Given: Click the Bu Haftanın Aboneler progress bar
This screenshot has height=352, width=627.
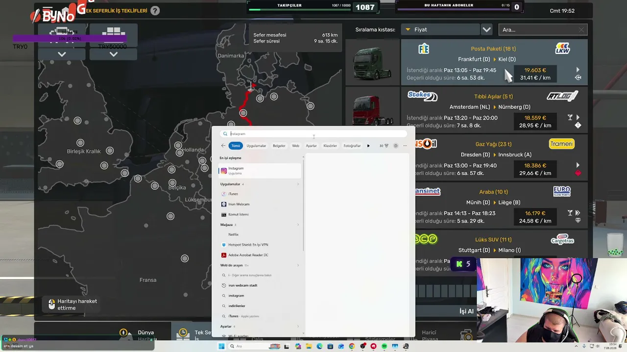Looking at the screenshot, I should (x=453, y=9).
